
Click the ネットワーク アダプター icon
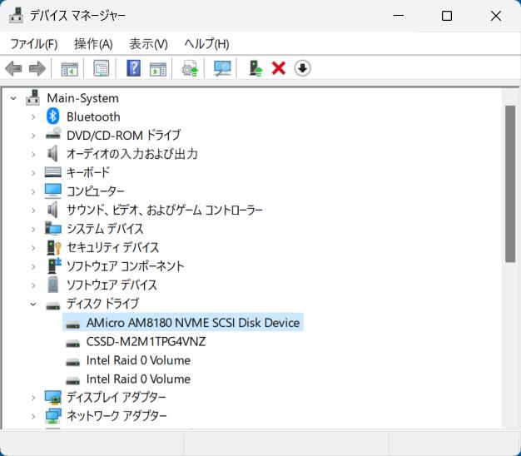point(53,416)
